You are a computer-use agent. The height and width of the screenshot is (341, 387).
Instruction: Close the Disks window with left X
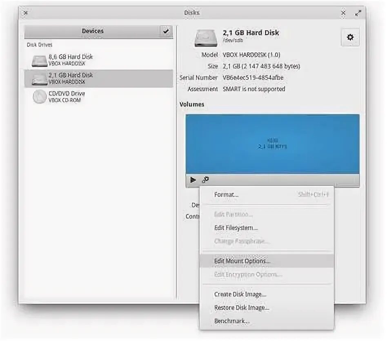point(25,13)
